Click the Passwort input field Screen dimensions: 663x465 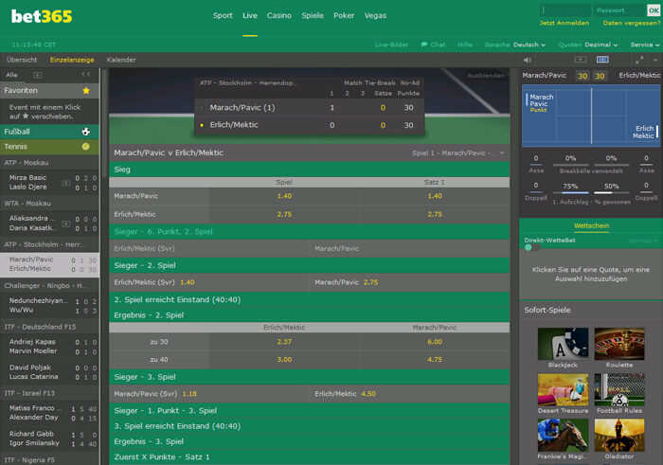619,10
